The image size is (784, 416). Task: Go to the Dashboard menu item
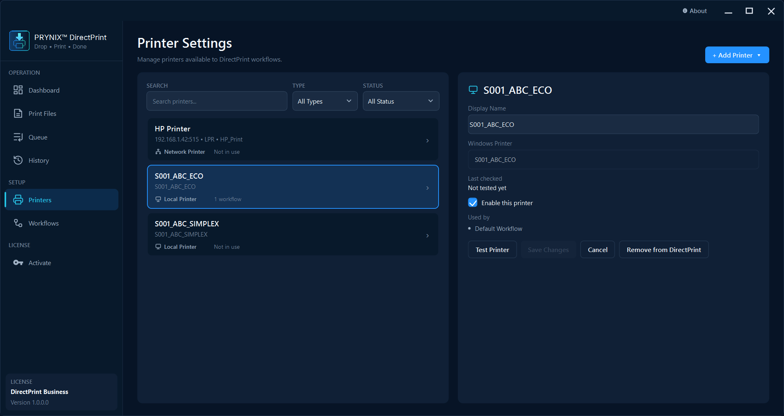pyautogui.click(x=62, y=90)
